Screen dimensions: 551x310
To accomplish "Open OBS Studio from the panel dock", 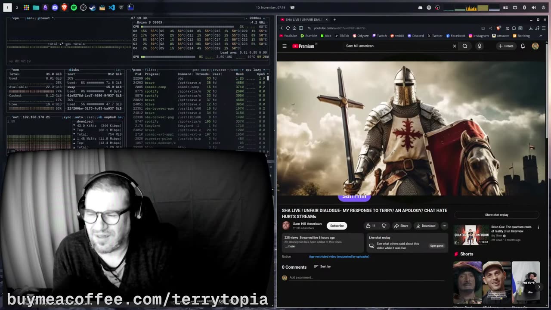I will [x=83, y=7].
